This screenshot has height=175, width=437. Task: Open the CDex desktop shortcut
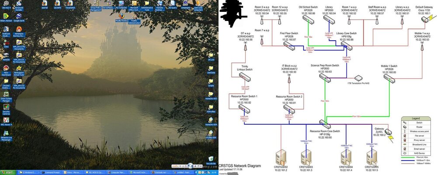pos(6,44)
